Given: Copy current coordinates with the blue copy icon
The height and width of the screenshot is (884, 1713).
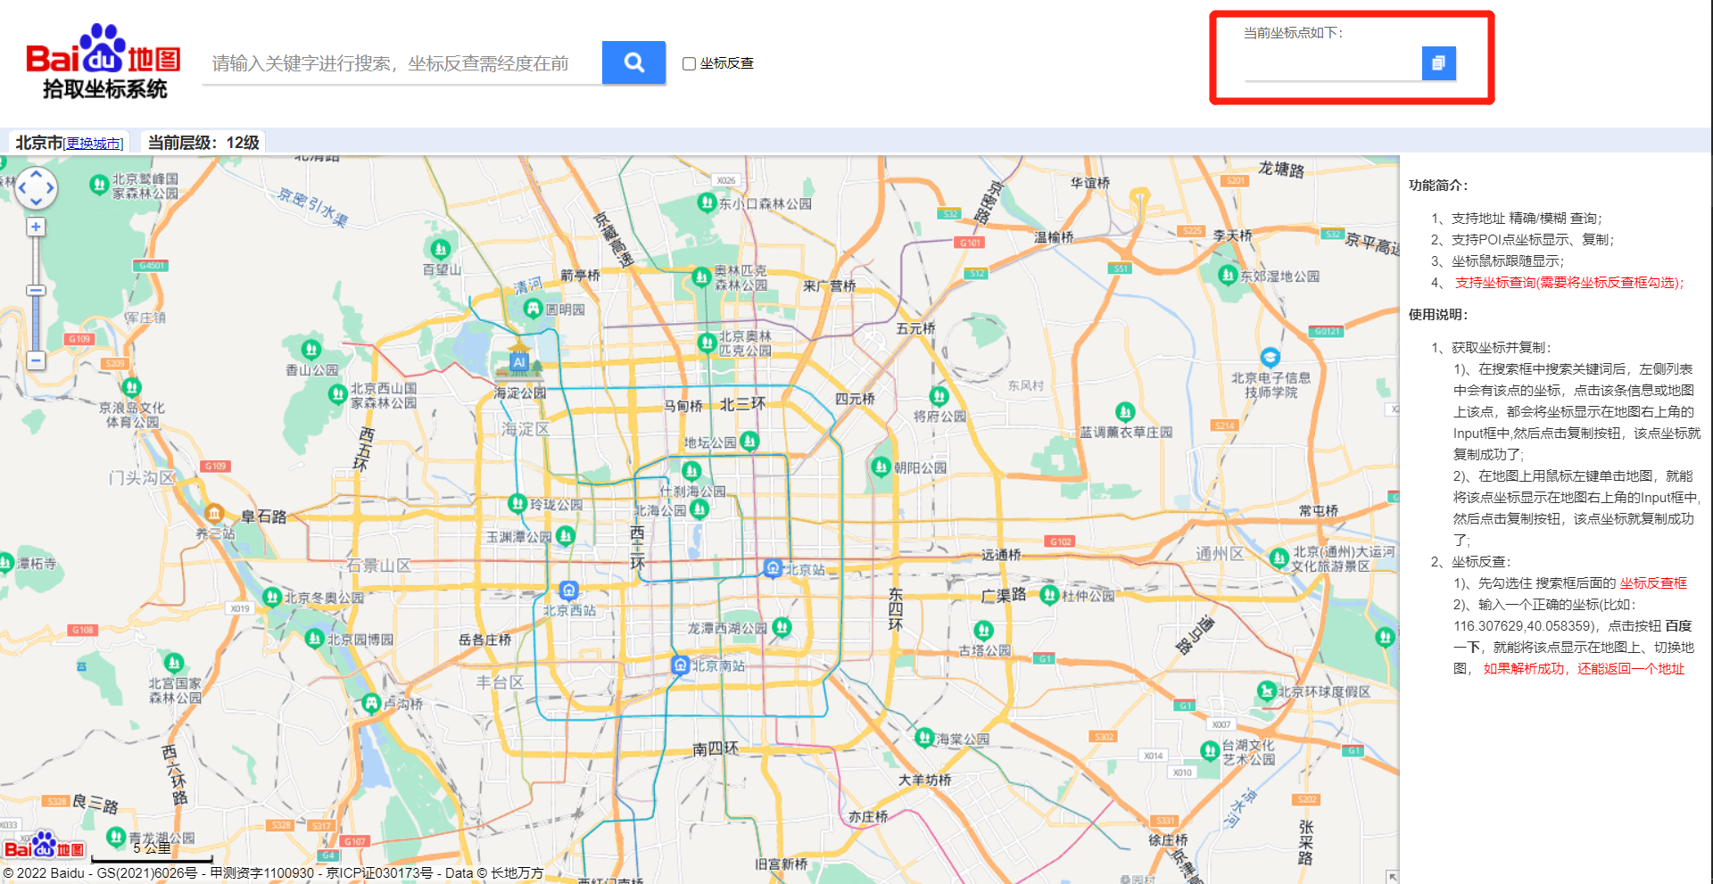Looking at the screenshot, I should (x=1438, y=63).
